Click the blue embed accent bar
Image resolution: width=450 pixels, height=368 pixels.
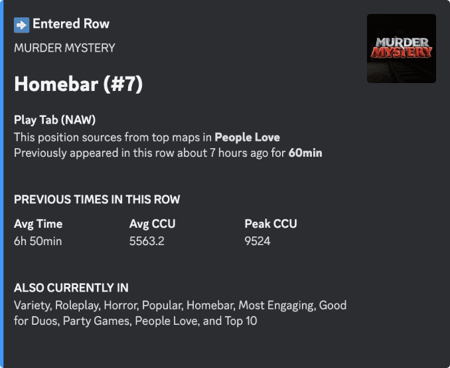pyautogui.click(x=2, y=184)
